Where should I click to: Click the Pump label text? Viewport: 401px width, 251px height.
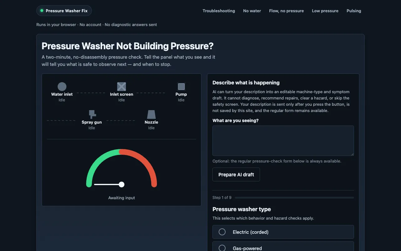tap(181, 94)
